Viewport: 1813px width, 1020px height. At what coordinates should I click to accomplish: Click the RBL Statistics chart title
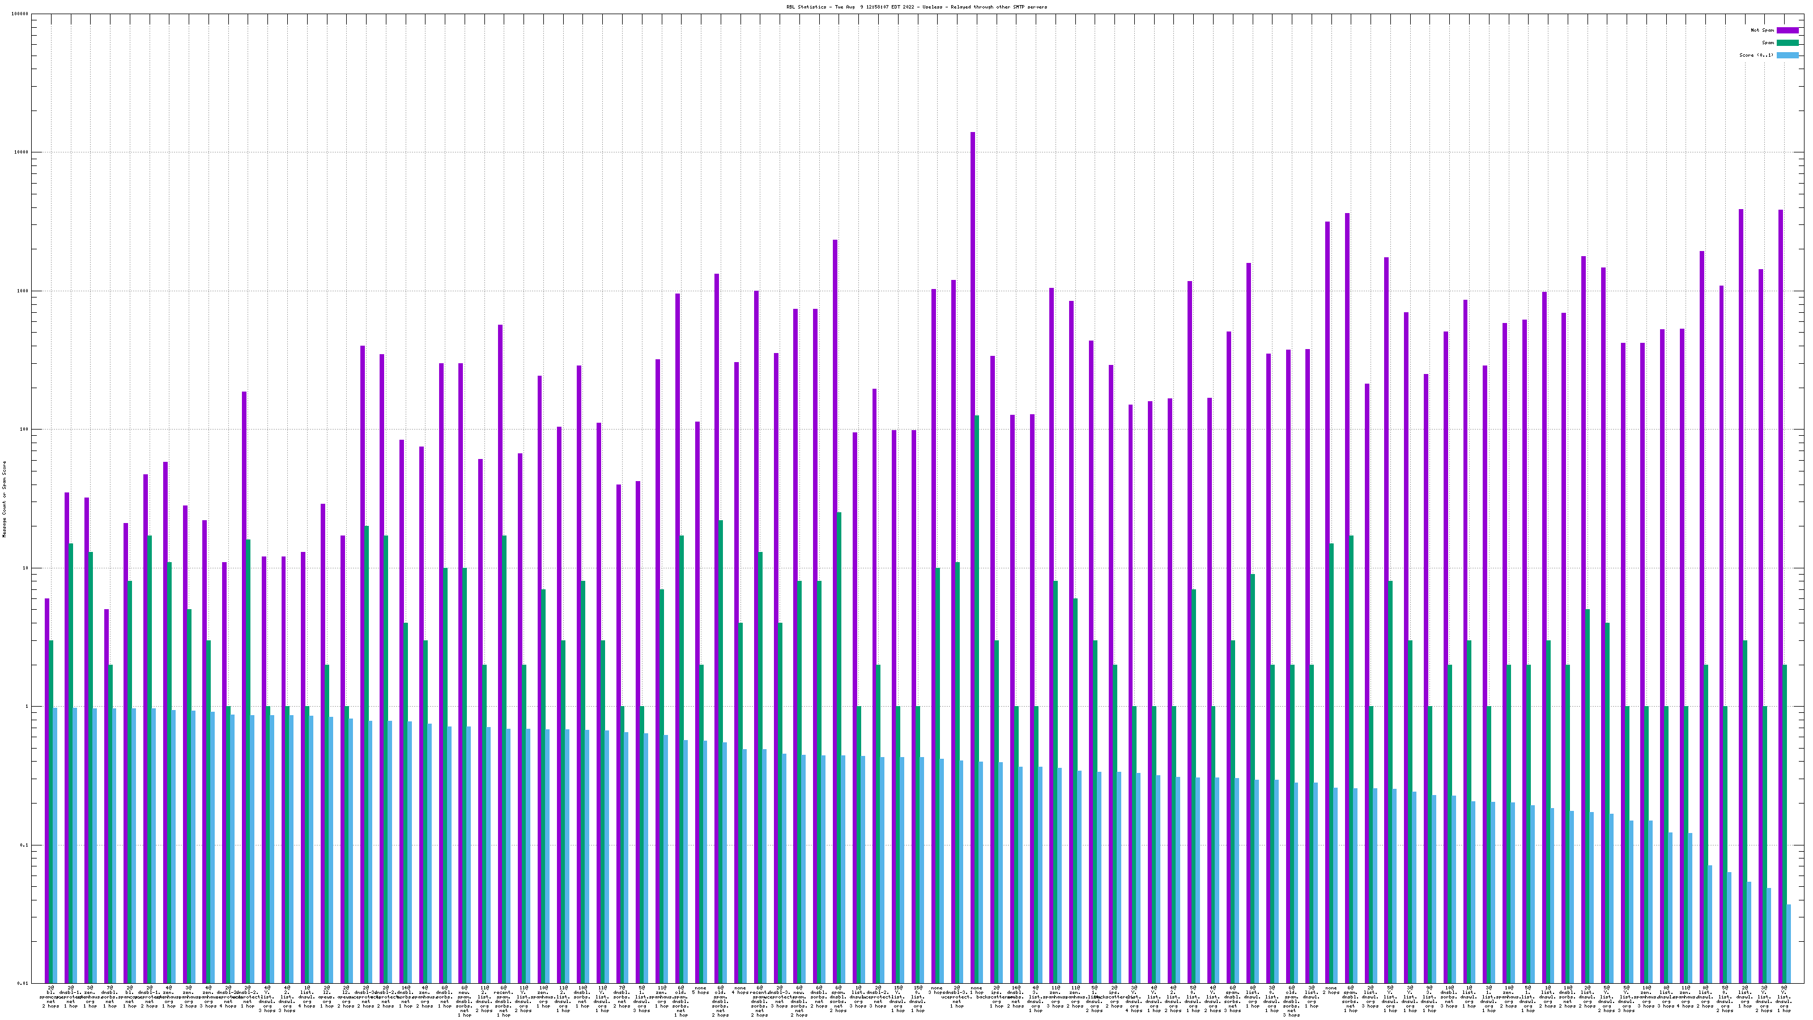[x=916, y=7]
